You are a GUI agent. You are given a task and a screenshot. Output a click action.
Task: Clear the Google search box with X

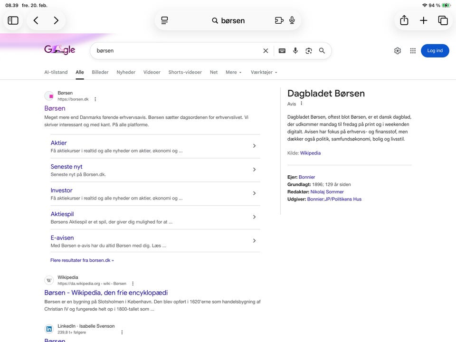[x=266, y=51]
